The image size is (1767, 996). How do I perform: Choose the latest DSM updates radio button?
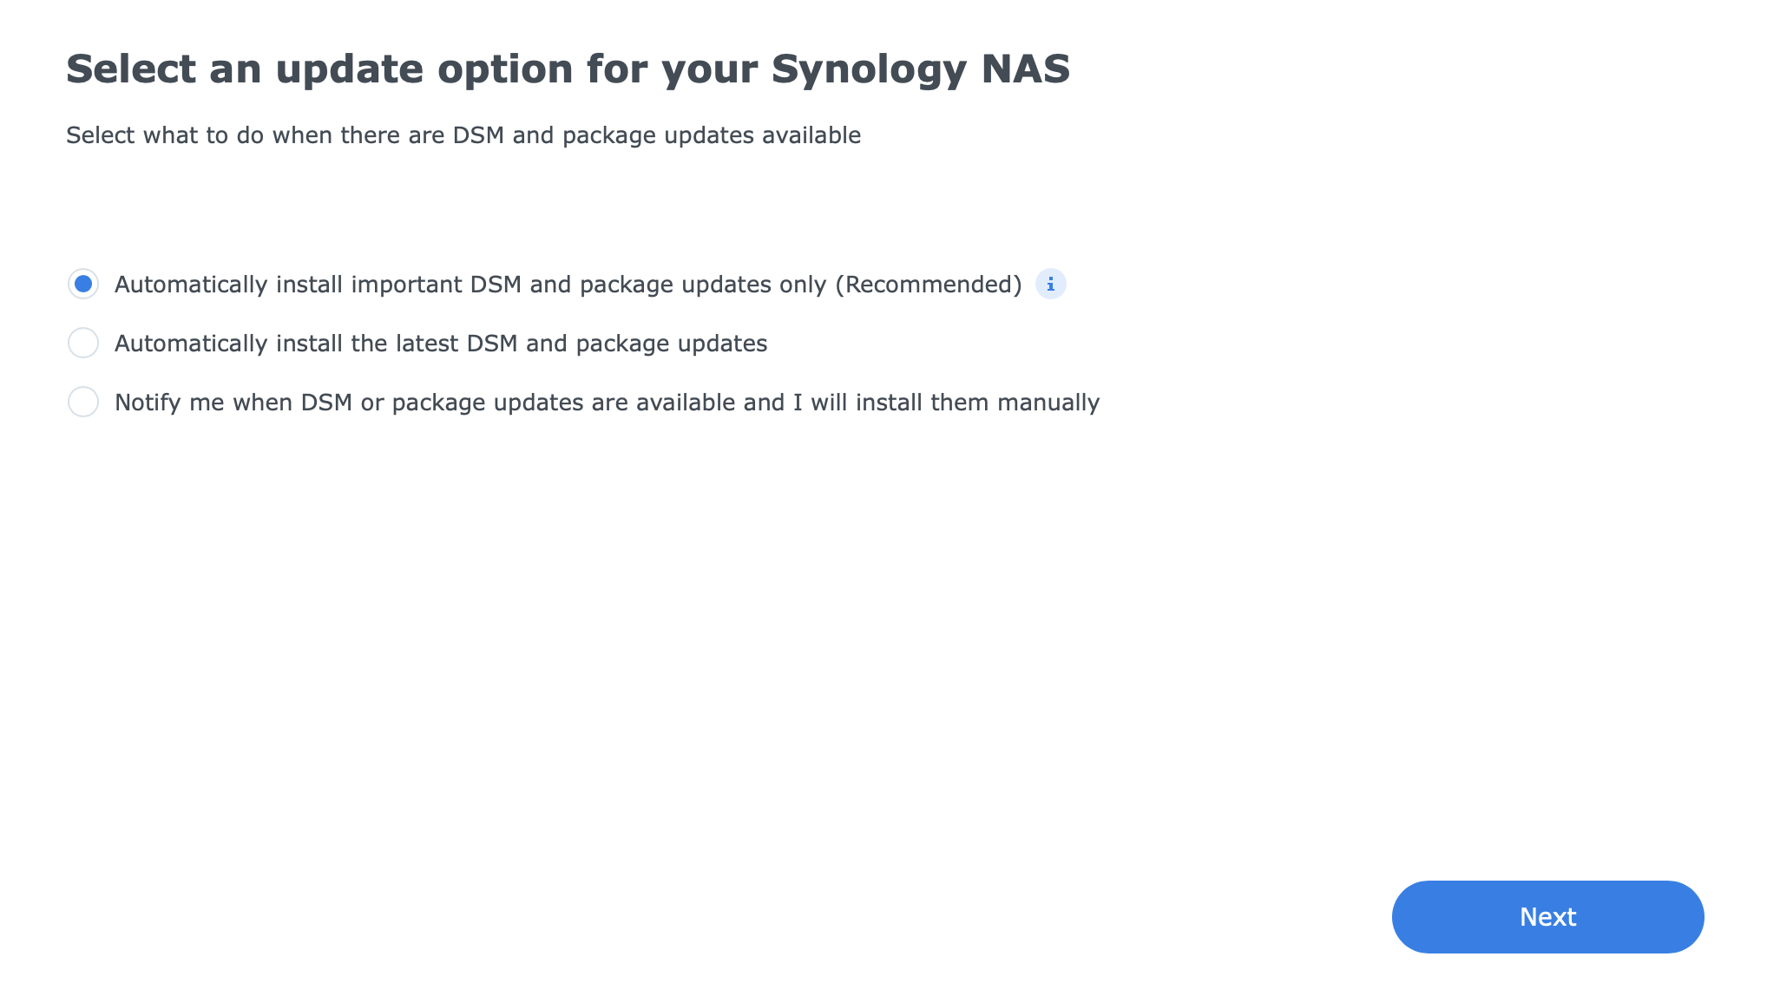83,343
